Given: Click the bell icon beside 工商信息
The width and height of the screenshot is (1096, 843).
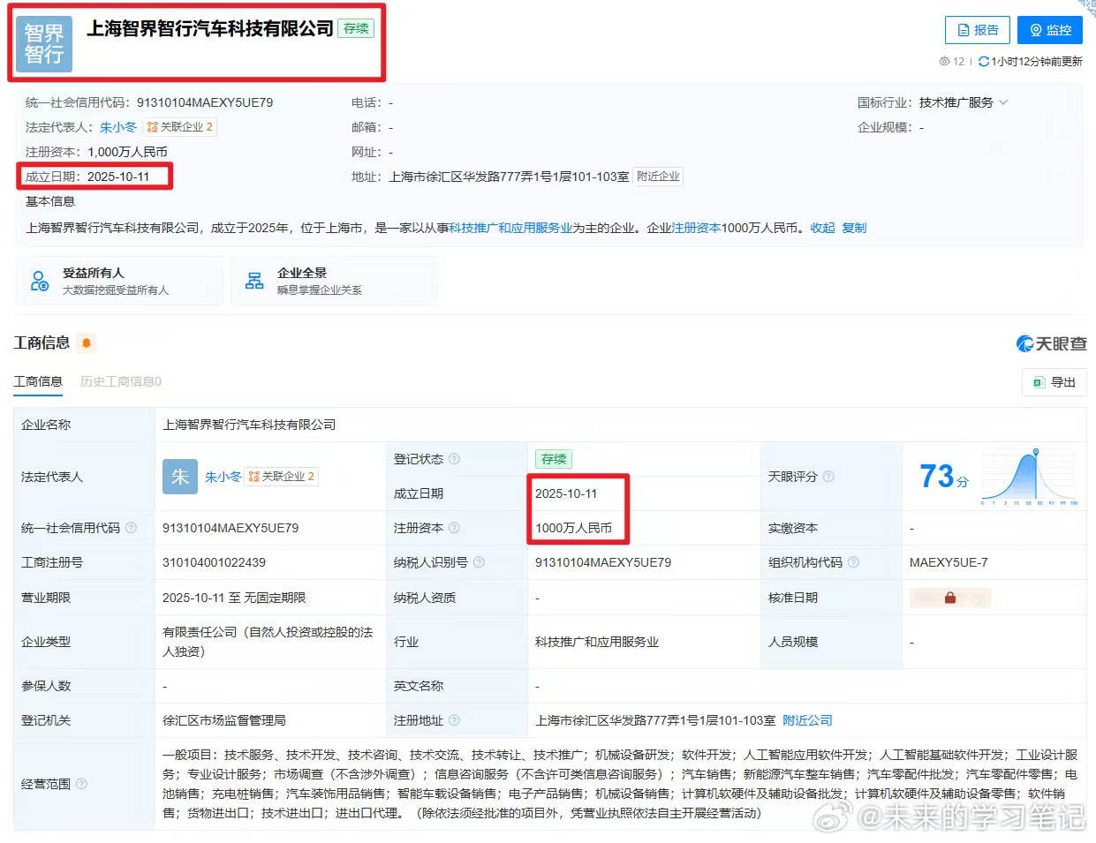Looking at the screenshot, I should click(x=87, y=342).
